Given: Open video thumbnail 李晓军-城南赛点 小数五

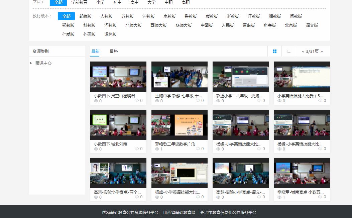Looking at the screenshot, I should 302,173.
